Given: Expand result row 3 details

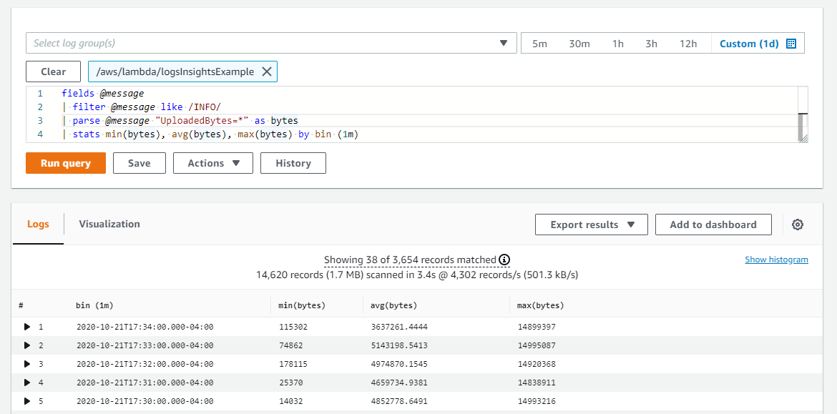Looking at the screenshot, I should tap(27, 364).
